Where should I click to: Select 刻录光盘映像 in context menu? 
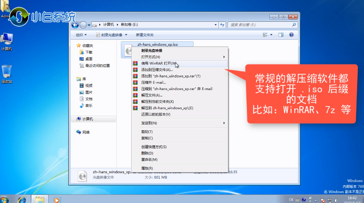(x=179, y=51)
